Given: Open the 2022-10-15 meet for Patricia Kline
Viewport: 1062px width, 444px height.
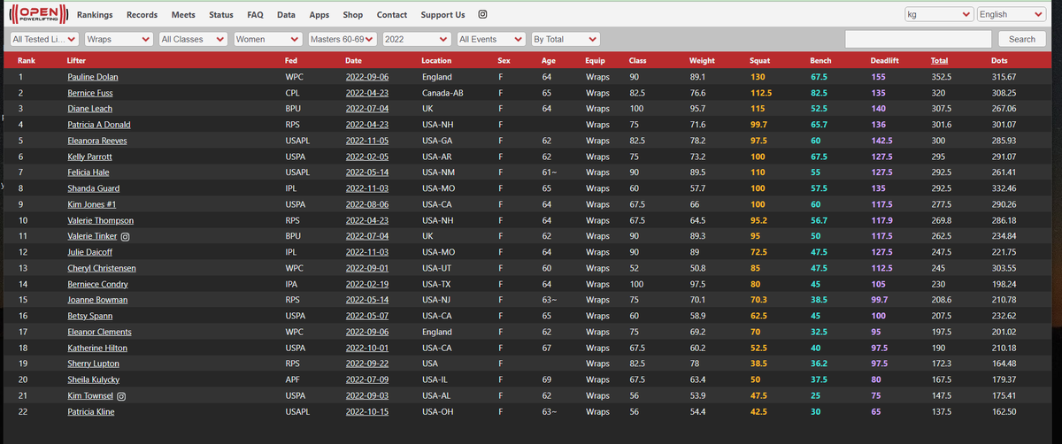Looking at the screenshot, I should 366,411.
